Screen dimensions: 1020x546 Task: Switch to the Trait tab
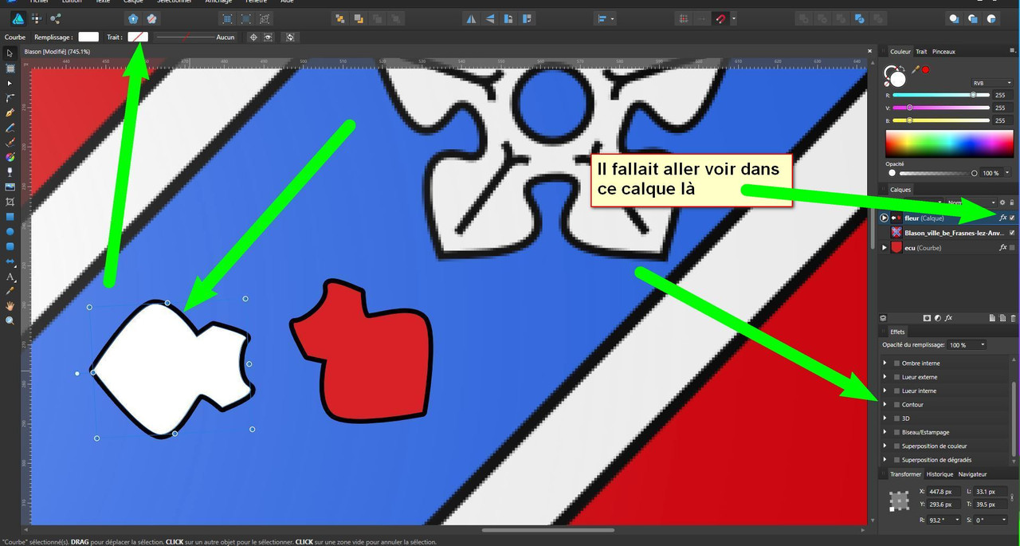921,52
